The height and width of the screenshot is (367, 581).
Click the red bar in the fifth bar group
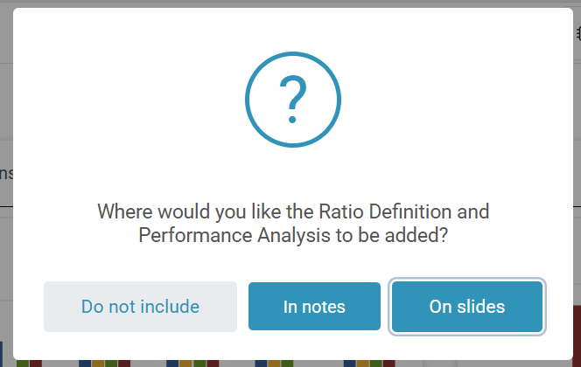389,364
